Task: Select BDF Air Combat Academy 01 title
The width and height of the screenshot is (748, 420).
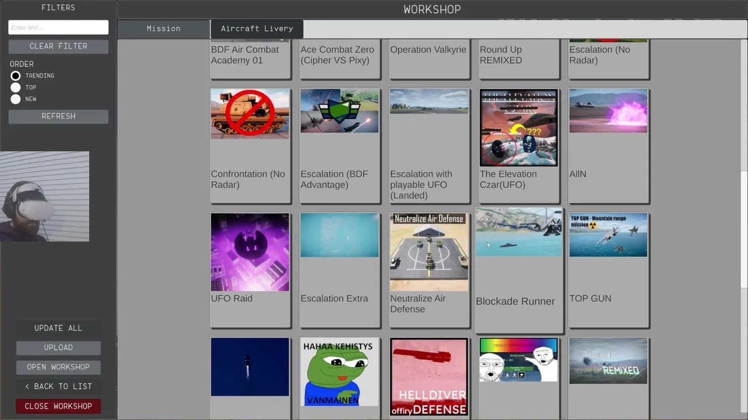Action: tap(245, 55)
